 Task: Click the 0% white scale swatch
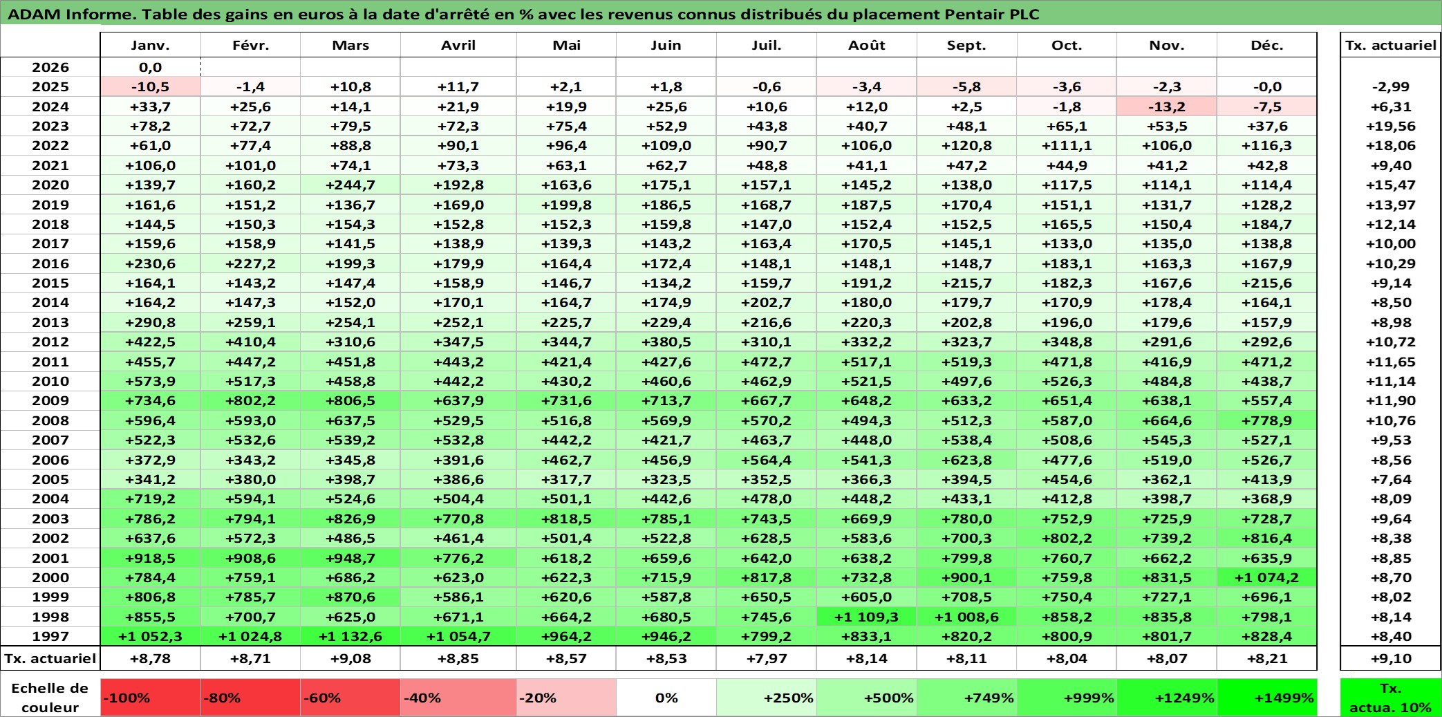pyautogui.click(x=666, y=698)
